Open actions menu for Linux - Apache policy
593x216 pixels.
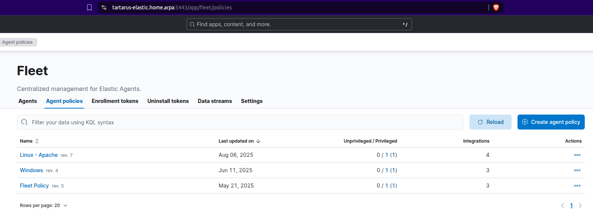tap(577, 155)
